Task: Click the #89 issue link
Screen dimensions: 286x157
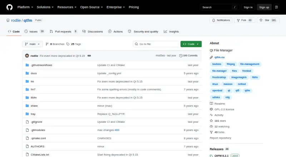Action: (117, 130)
